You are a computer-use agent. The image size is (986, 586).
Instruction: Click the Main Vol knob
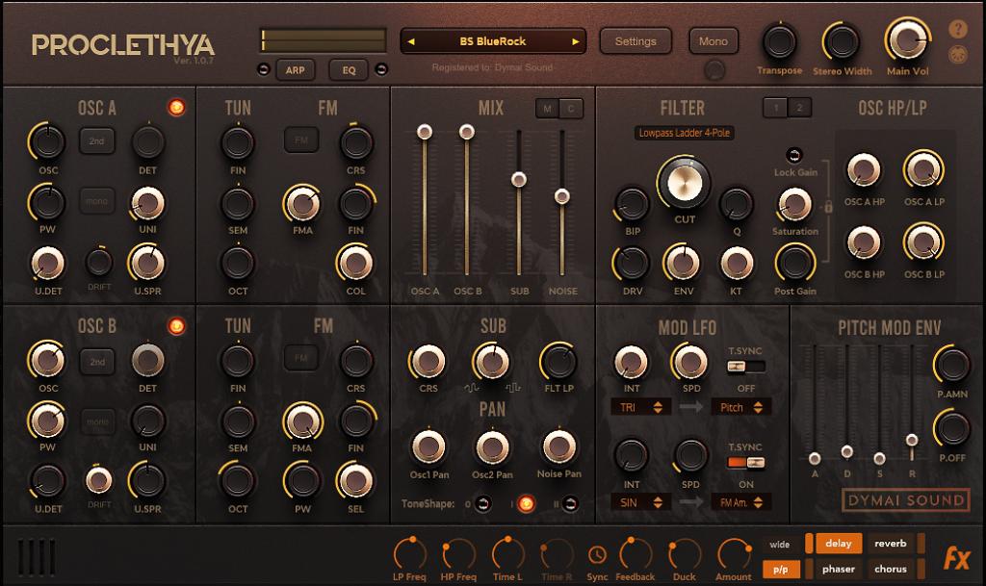point(907,40)
